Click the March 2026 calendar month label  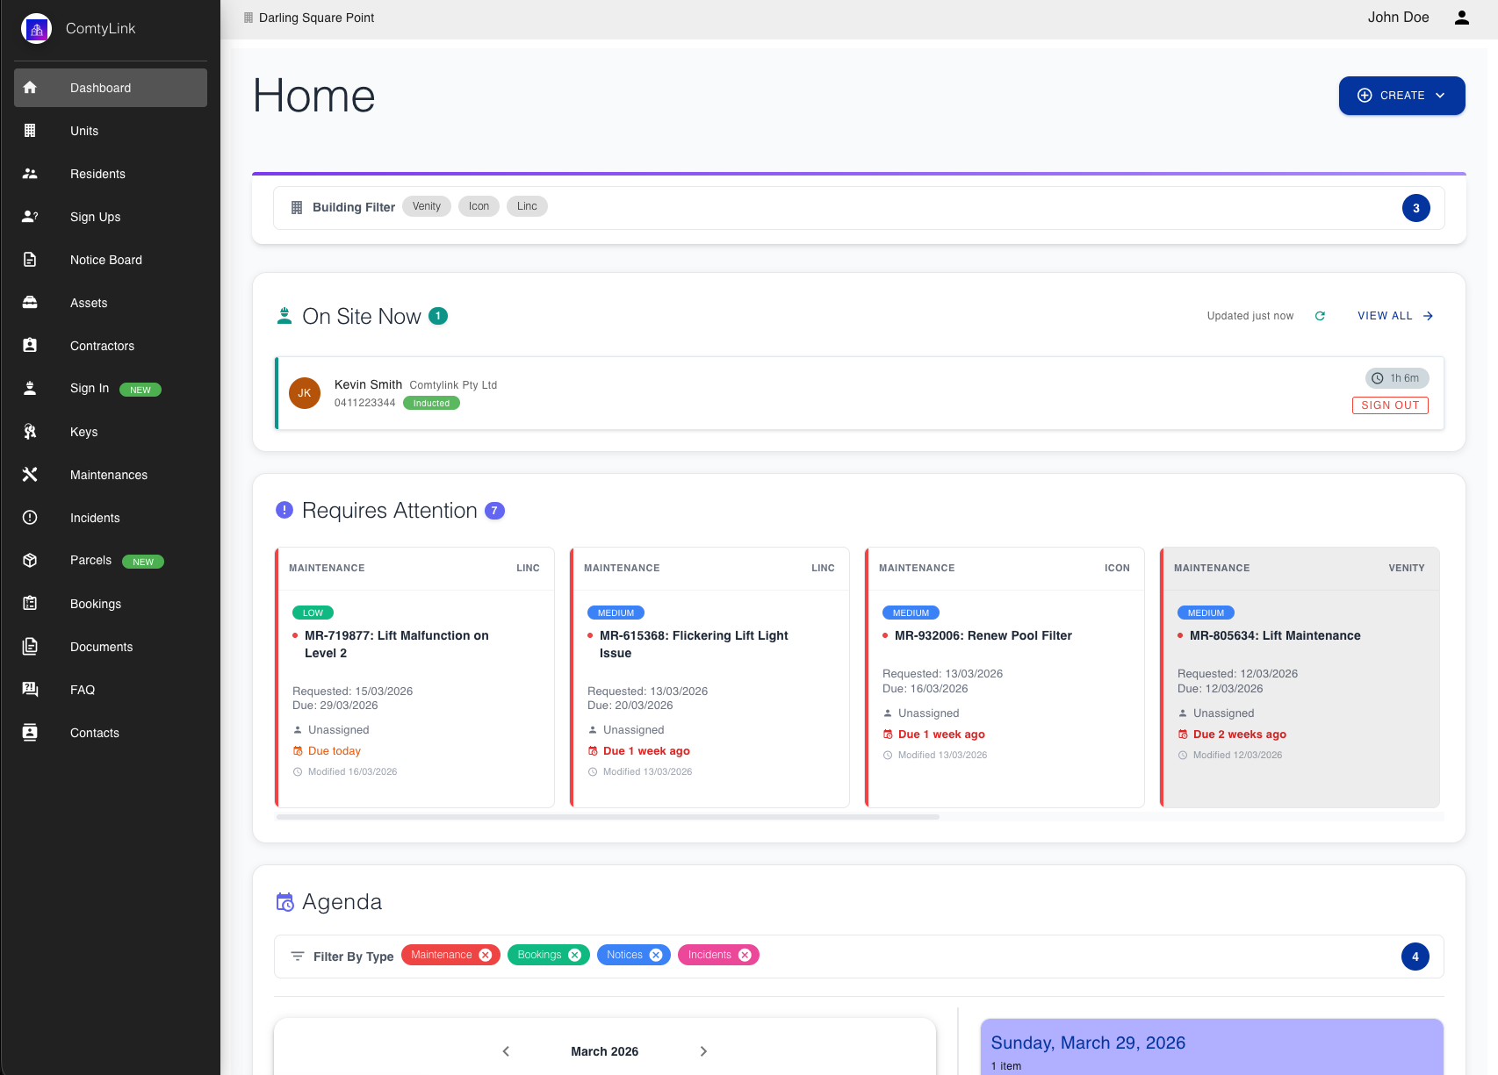tap(604, 1051)
